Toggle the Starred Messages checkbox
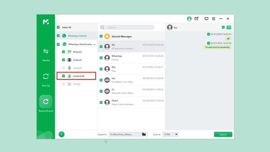The width and height of the screenshot is (270, 152). (101, 36)
